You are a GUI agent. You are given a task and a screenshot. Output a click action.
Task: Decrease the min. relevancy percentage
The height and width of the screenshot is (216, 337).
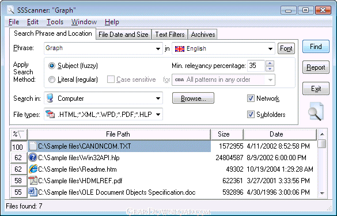pyautogui.click(x=270, y=69)
